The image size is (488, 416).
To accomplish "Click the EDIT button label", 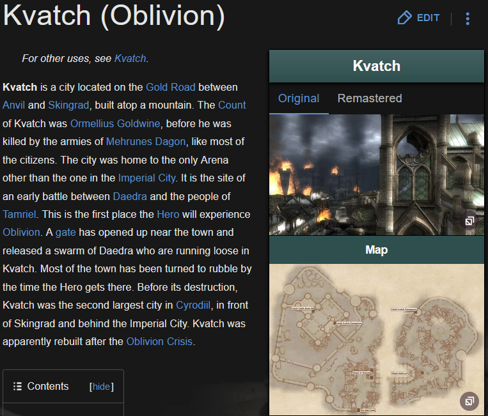I will (x=428, y=18).
